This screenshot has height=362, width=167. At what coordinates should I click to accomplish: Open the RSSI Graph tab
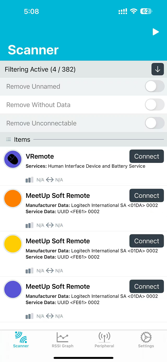(63, 340)
